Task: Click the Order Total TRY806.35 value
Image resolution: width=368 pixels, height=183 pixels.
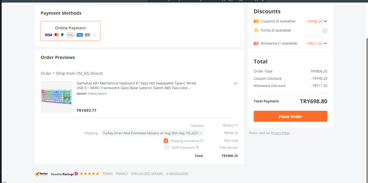Action: (x=319, y=71)
